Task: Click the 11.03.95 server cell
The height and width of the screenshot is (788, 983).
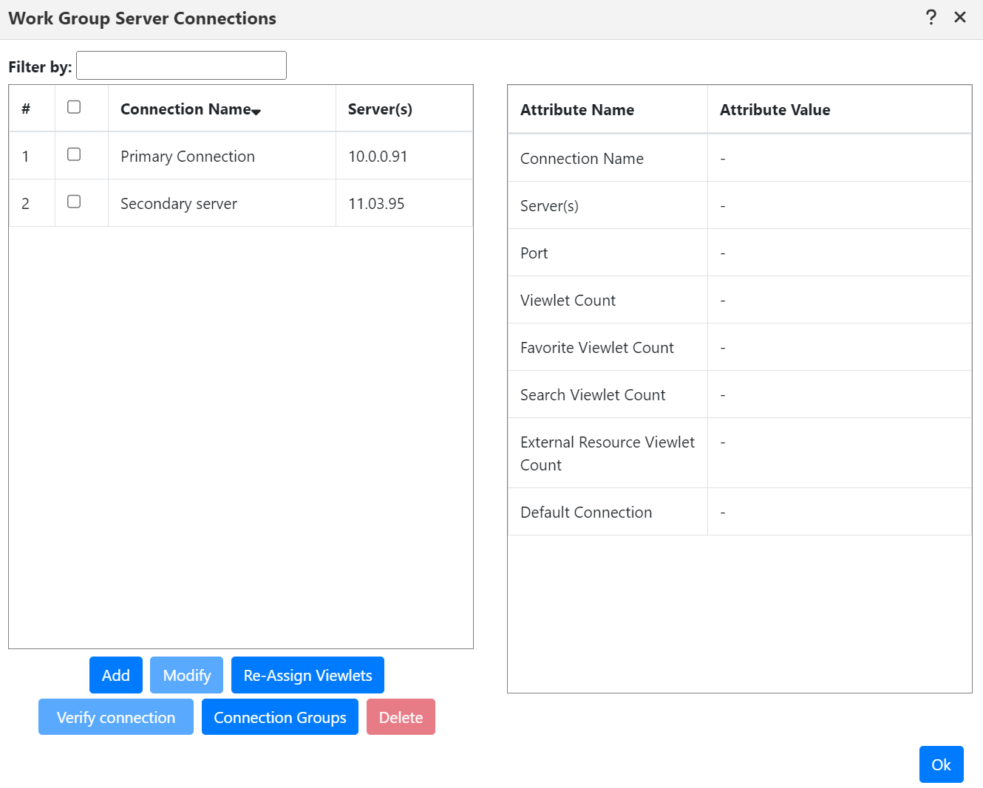Action: [x=404, y=203]
